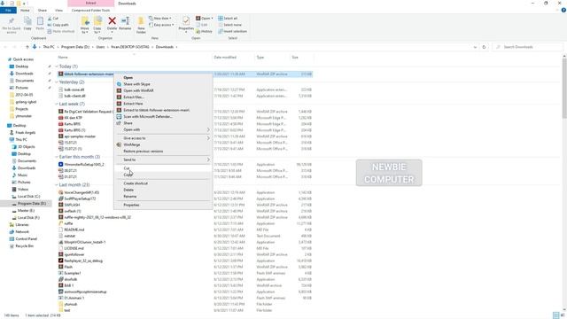Viewport: 567px width, 319px height.
Task: Sort by the Type column header
Action: coord(260,58)
